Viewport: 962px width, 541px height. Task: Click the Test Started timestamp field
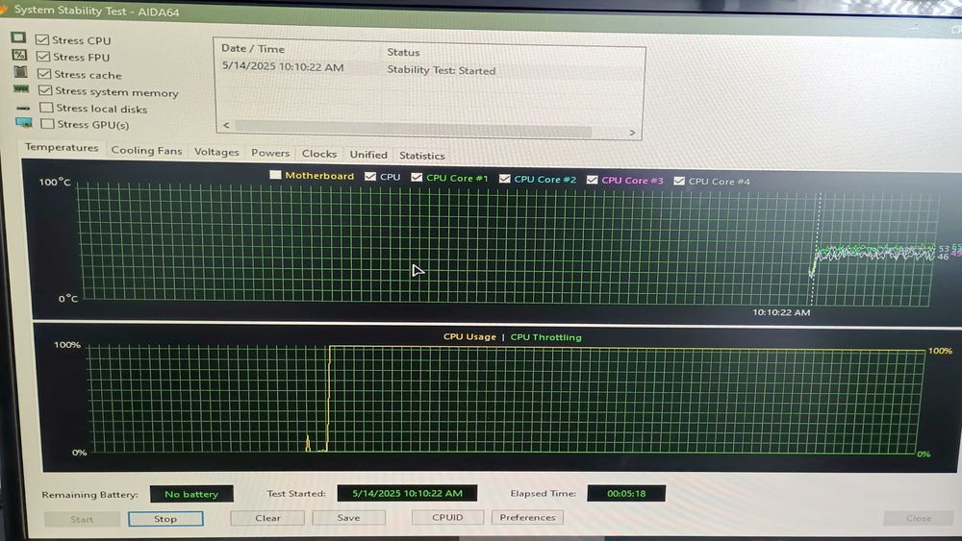point(407,493)
